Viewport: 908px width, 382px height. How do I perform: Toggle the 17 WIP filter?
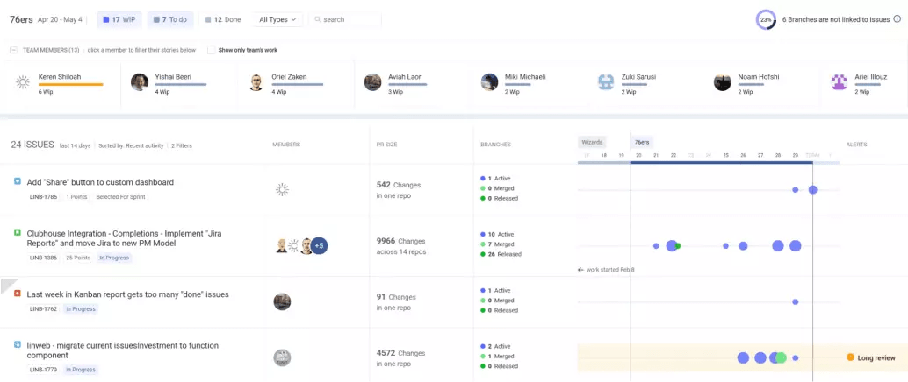click(x=119, y=19)
